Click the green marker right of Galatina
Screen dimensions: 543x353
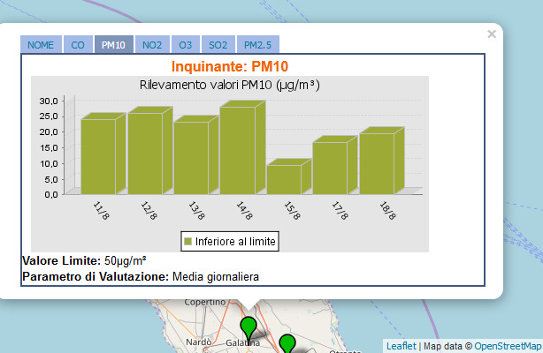click(x=287, y=343)
